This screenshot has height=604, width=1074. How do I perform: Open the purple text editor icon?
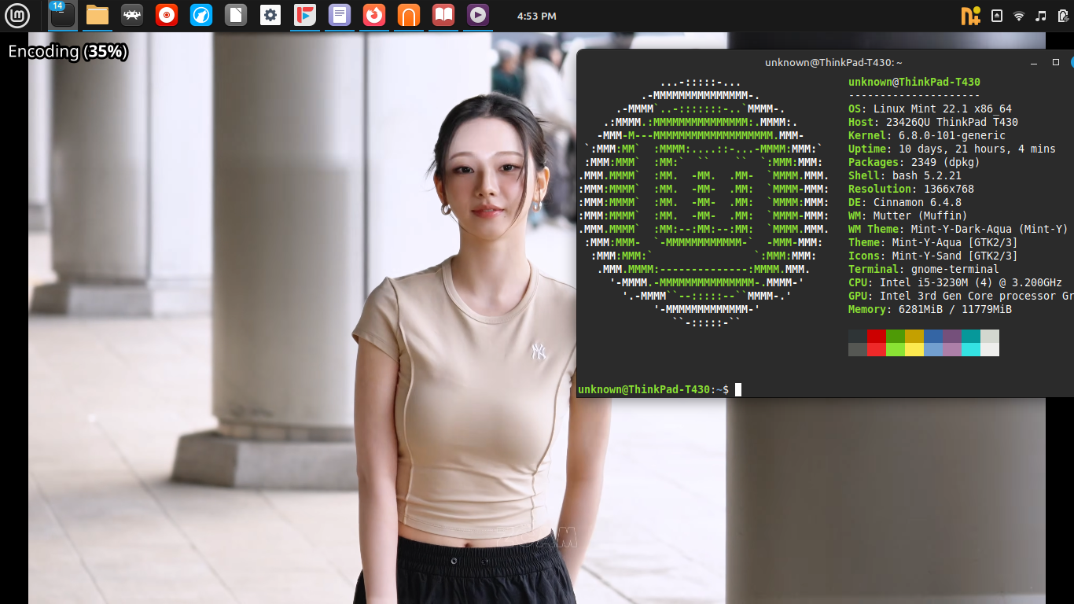click(x=340, y=15)
